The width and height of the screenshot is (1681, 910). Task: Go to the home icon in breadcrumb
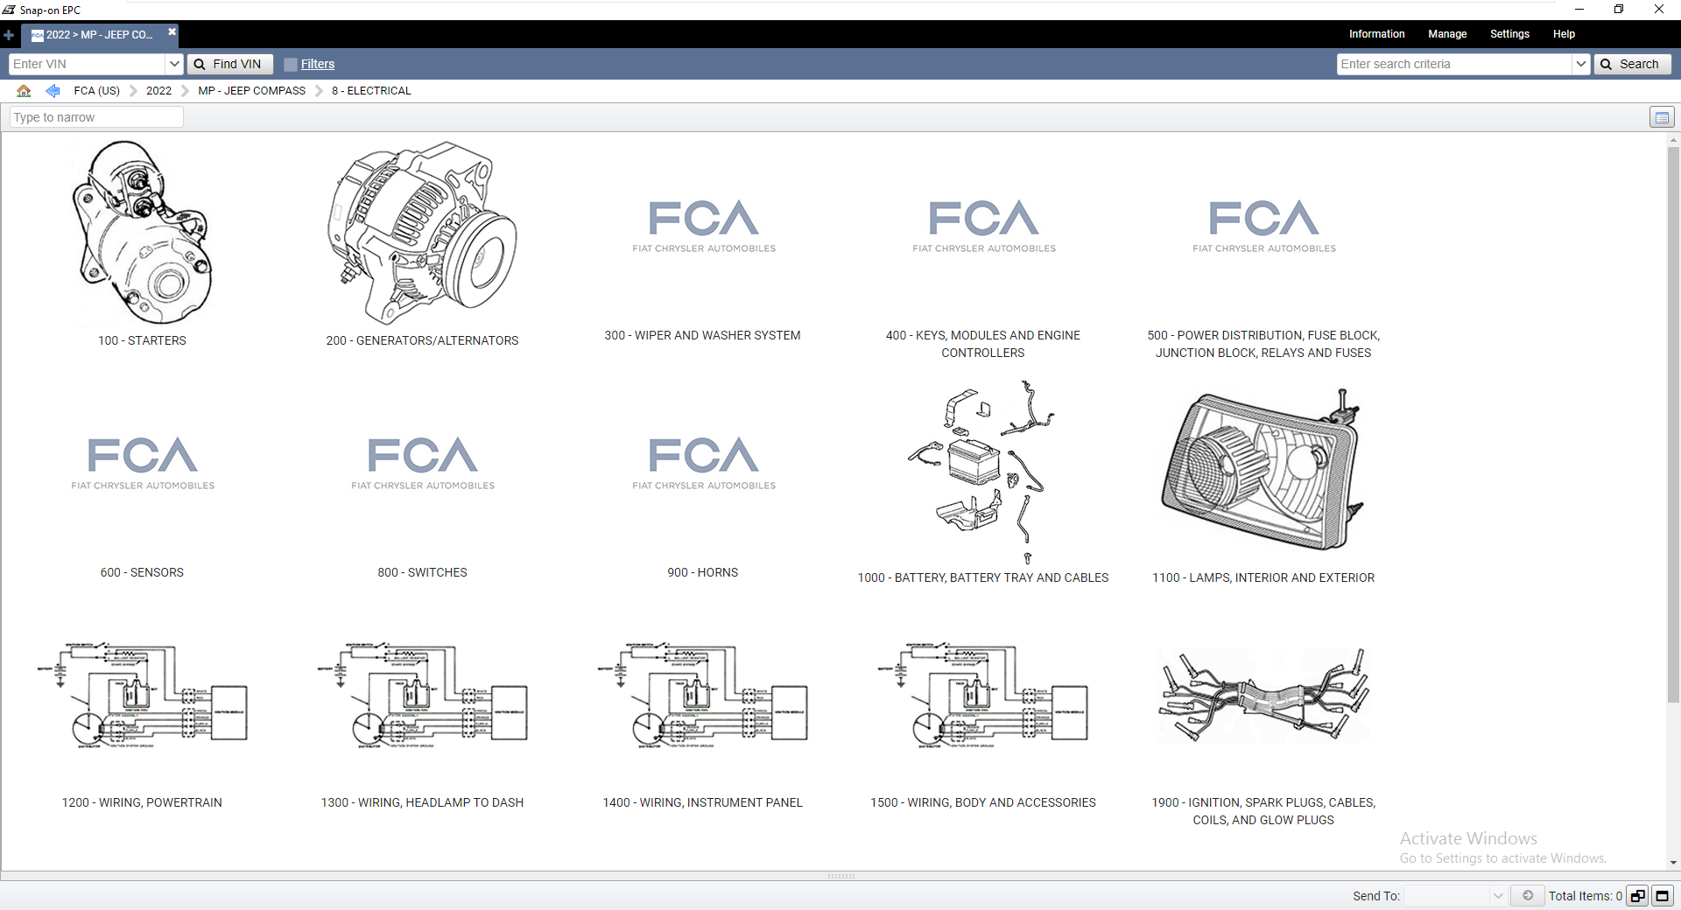[x=24, y=90]
